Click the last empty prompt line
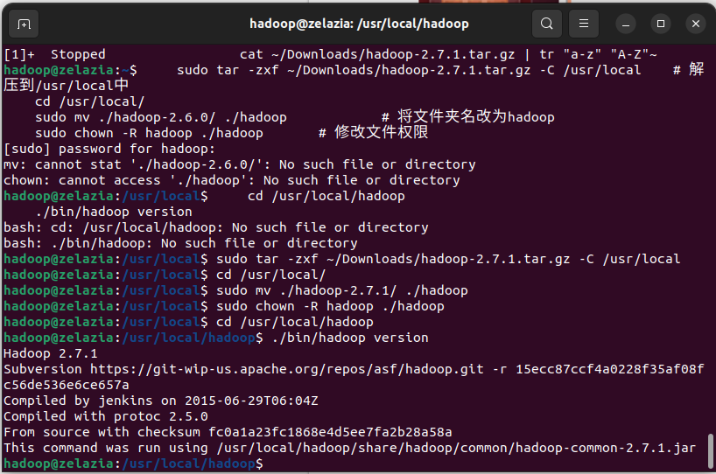Screen dimensions: 716x474 pyautogui.click(x=133, y=464)
